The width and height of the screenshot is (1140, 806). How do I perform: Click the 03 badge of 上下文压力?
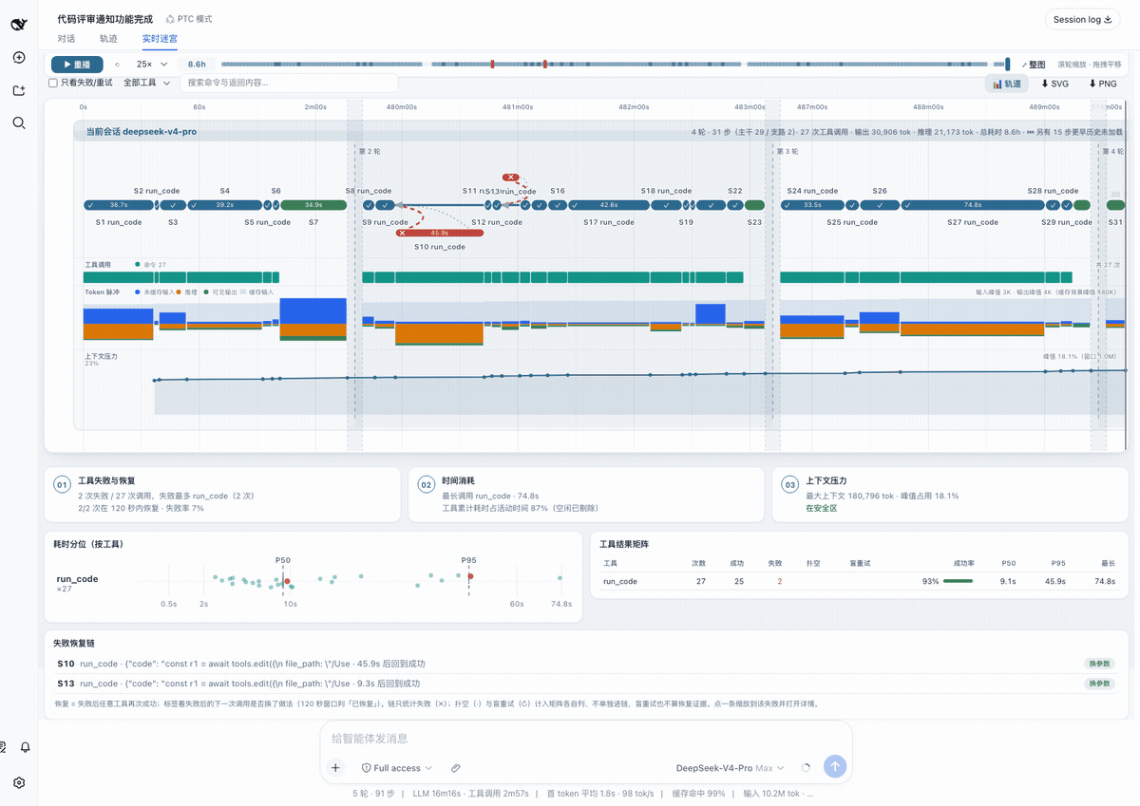coord(790,485)
